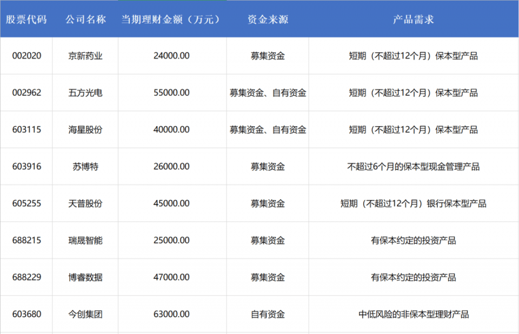Select amount cell 45000.00
Image resolution: width=519 pixels, height=334 pixels.
[x=171, y=203]
